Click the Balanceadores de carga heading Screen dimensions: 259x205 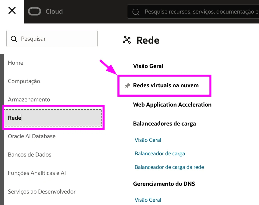(x=164, y=124)
